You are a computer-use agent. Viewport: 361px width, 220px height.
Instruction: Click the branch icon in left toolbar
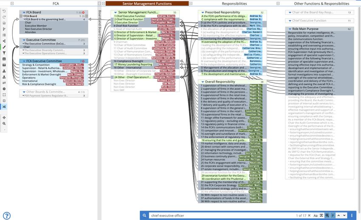pyautogui.click(x=4, y=29)
